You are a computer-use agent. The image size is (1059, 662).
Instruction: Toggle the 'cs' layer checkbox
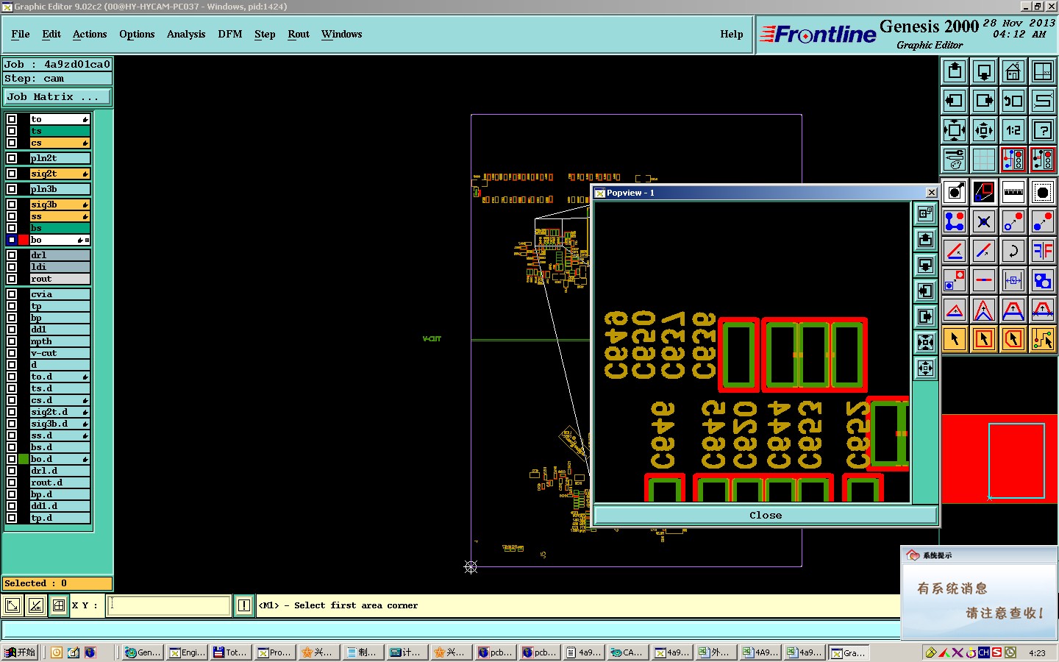(x=12, y=143)
